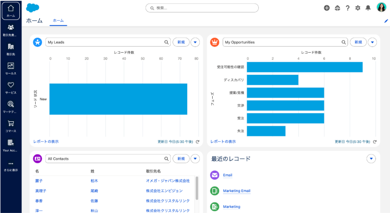The width and height of the screenshot is (390, 213).
Task: Click the notifications bell icon
Action: pos(368,8)
